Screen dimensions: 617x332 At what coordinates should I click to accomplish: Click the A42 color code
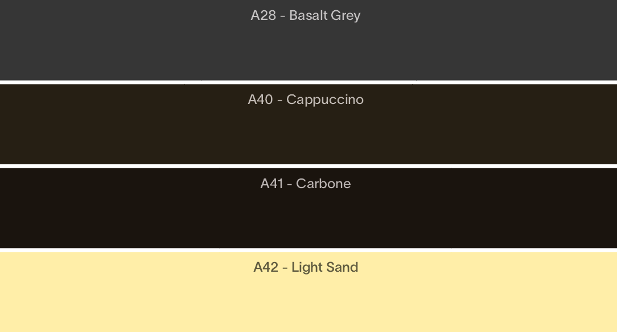266,267
